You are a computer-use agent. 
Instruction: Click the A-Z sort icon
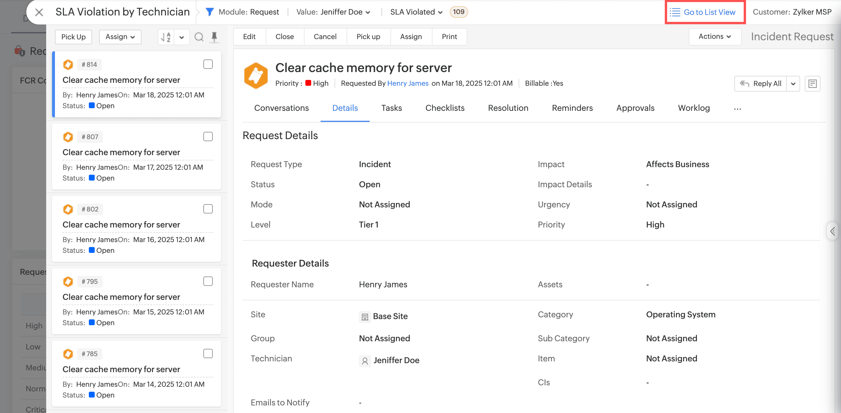tap(166, 37)
